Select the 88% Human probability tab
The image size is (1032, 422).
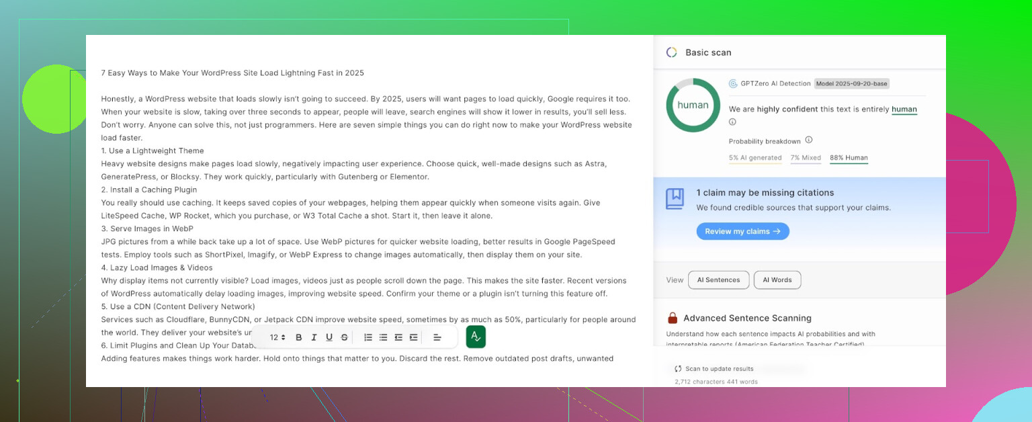click(849, 158)
